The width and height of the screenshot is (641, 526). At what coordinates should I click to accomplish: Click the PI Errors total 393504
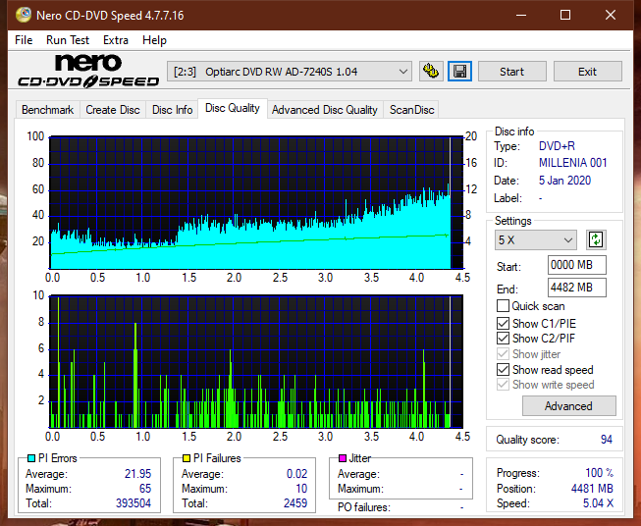point(134,503)
